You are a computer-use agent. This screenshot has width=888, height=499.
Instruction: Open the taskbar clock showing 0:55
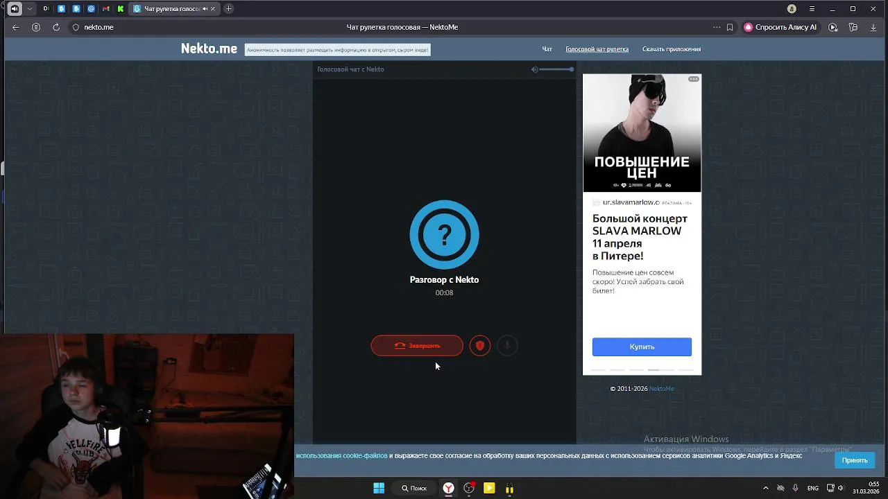click(x=866, y=488)
